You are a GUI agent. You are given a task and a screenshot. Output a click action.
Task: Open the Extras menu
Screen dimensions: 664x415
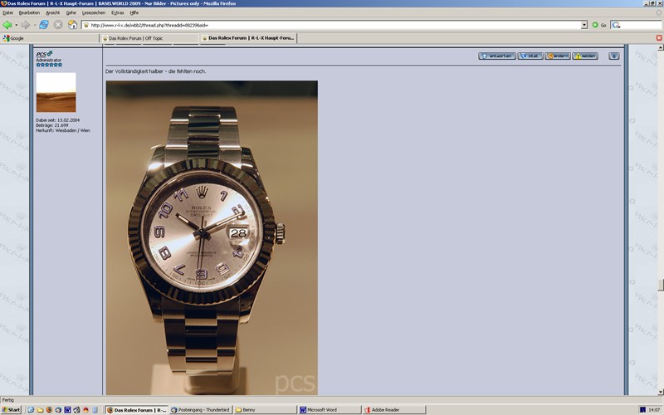pyautogui.click(x=117, y=12)
